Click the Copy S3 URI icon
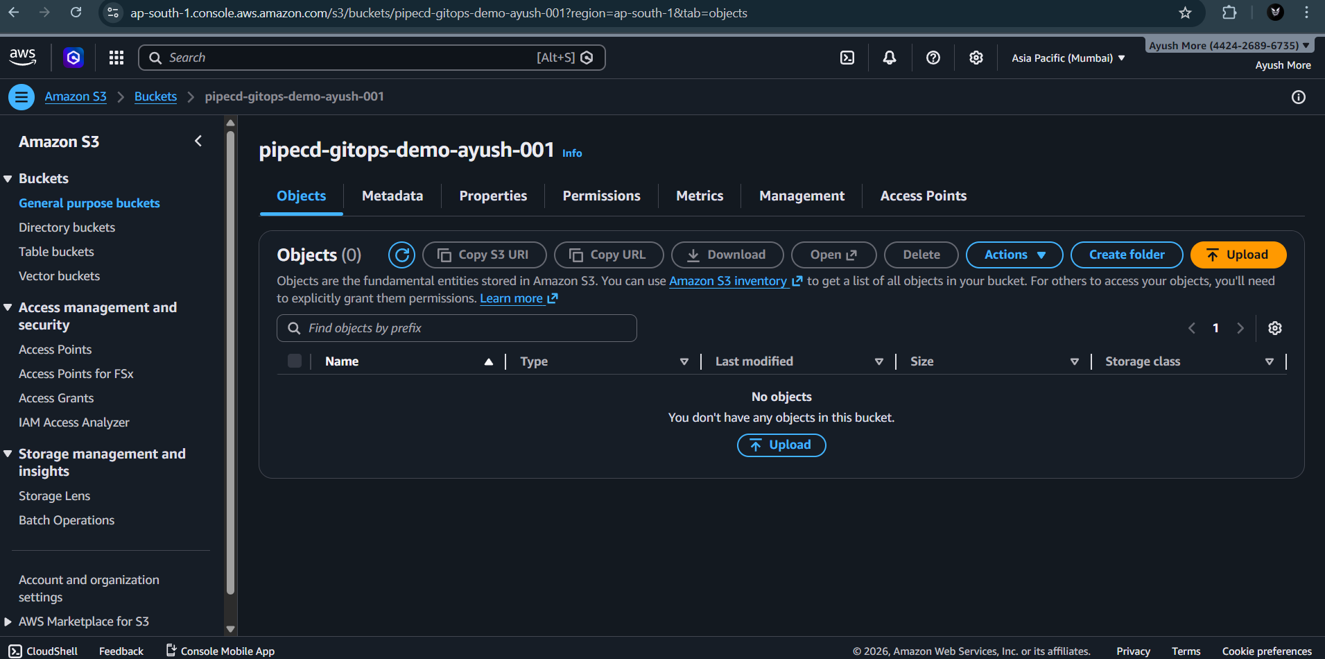The height and width of the screenshot is (659, 1325). coord(444,255)
